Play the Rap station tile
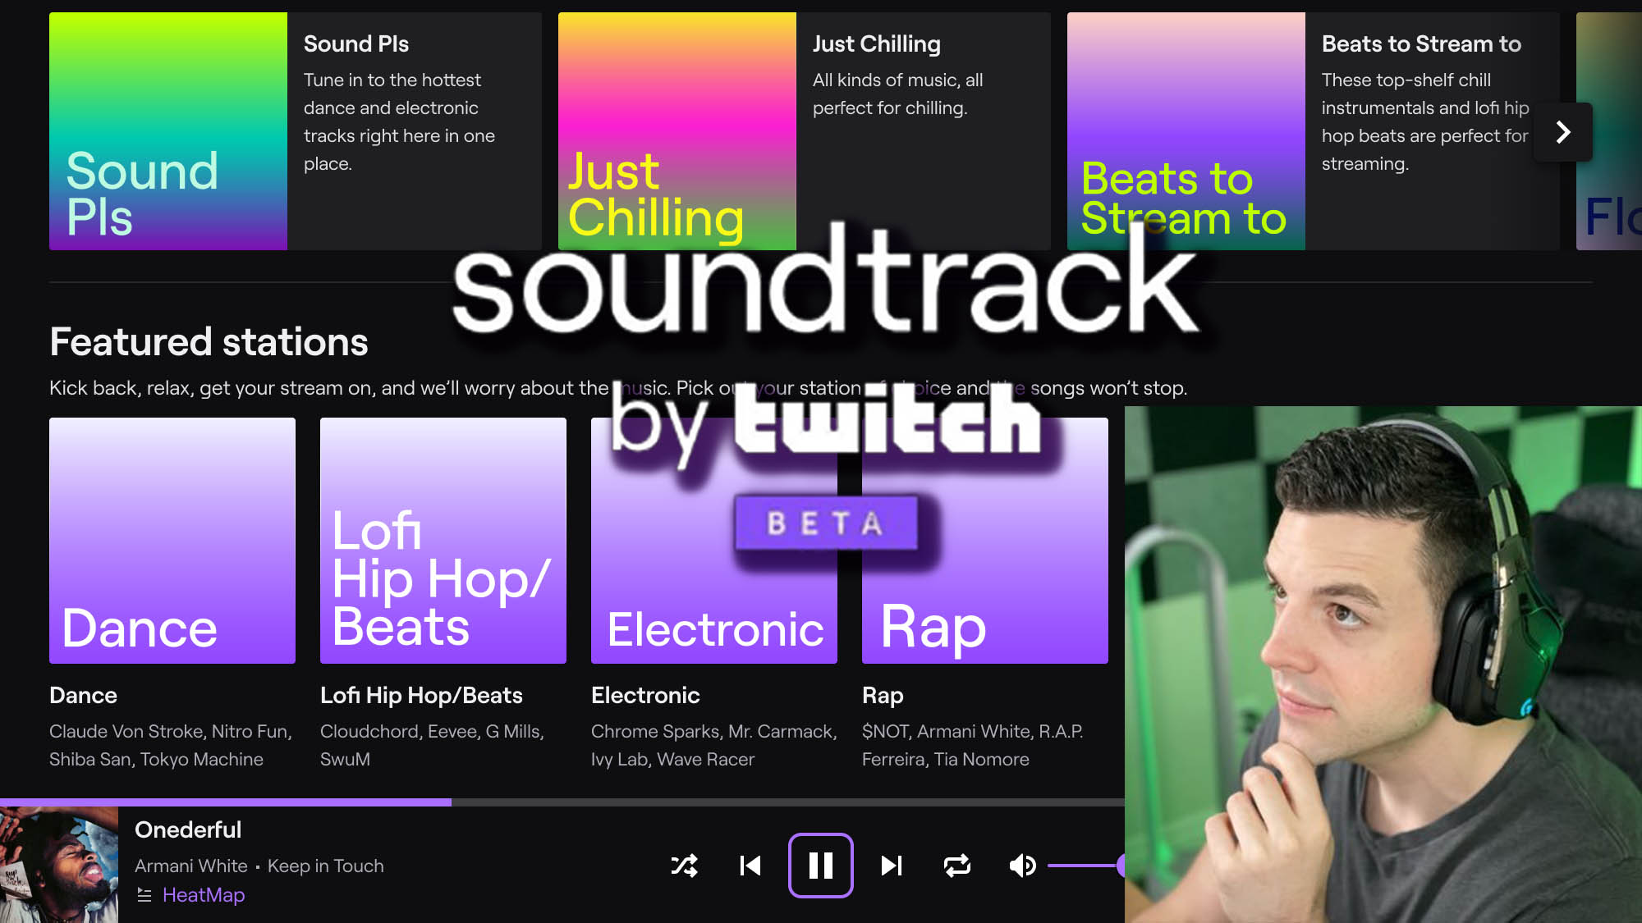The width and height of the screenshot is (1642, 923). (x=985, y=541)
